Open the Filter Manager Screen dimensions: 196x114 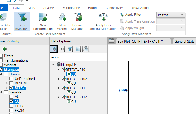pyautogui.click(x=22, y=21)
